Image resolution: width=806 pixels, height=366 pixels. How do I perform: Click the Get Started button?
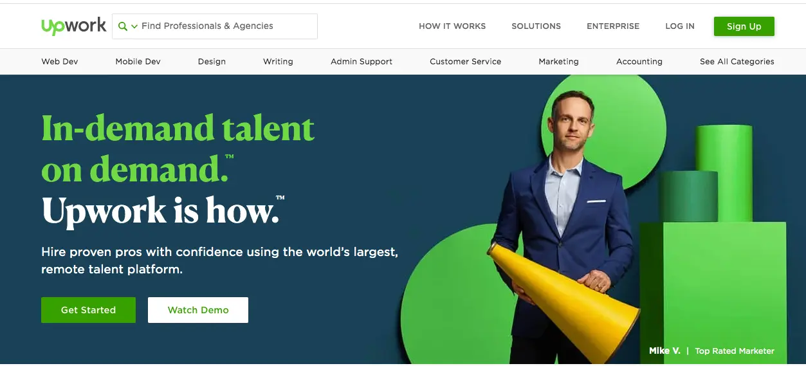click(88, 310)
